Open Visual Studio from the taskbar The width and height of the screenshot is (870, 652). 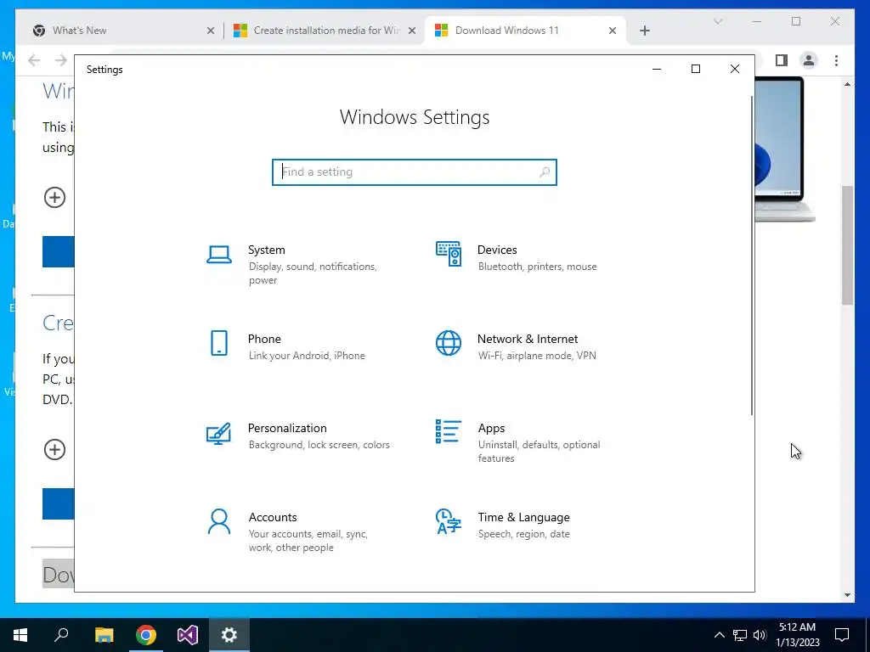coord(188,635)
